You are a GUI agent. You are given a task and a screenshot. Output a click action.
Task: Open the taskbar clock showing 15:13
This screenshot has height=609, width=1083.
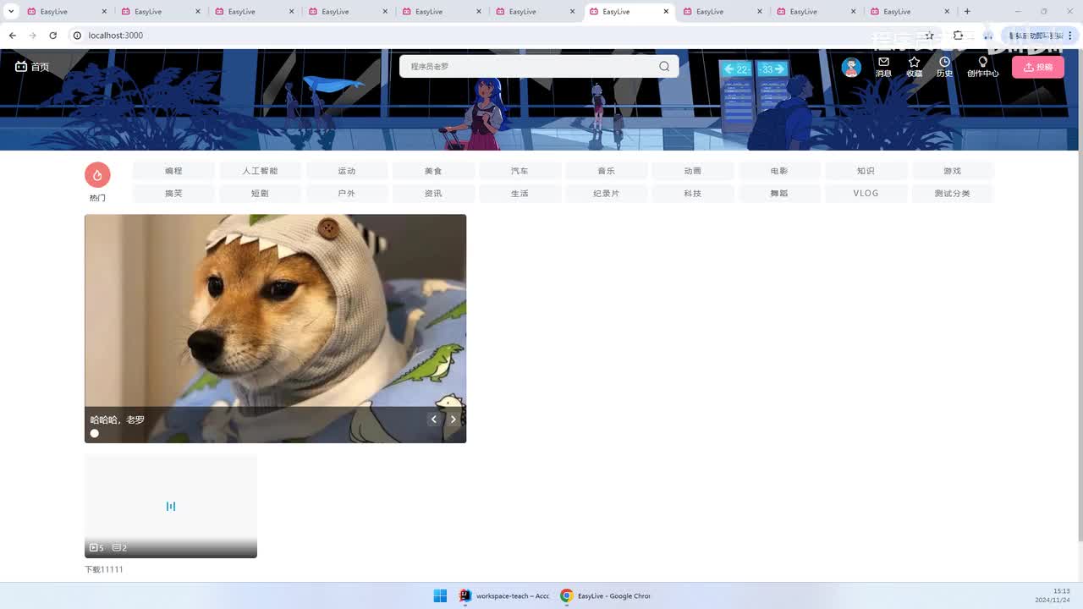click(1053, 595)
